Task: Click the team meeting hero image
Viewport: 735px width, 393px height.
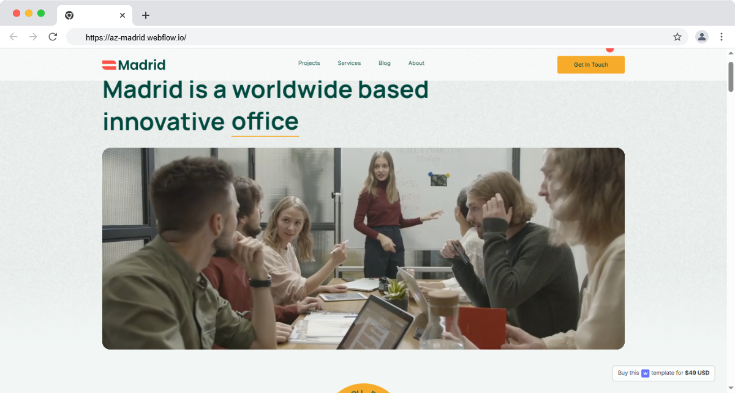Action: click(363, 249)
